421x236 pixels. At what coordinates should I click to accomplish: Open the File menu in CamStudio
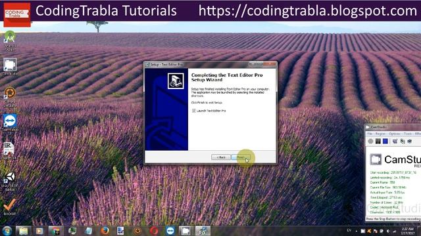[x=370, y=134]
